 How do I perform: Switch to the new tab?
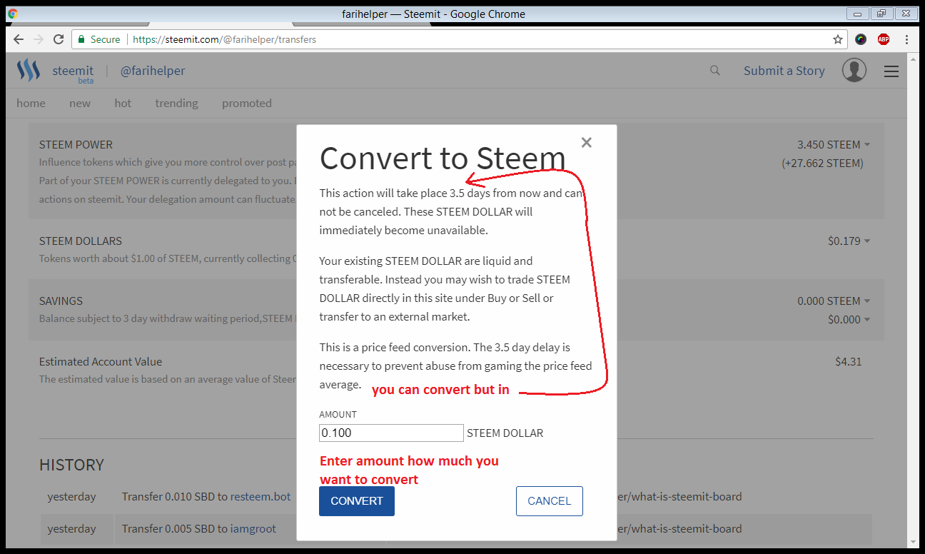coord(80,103)
